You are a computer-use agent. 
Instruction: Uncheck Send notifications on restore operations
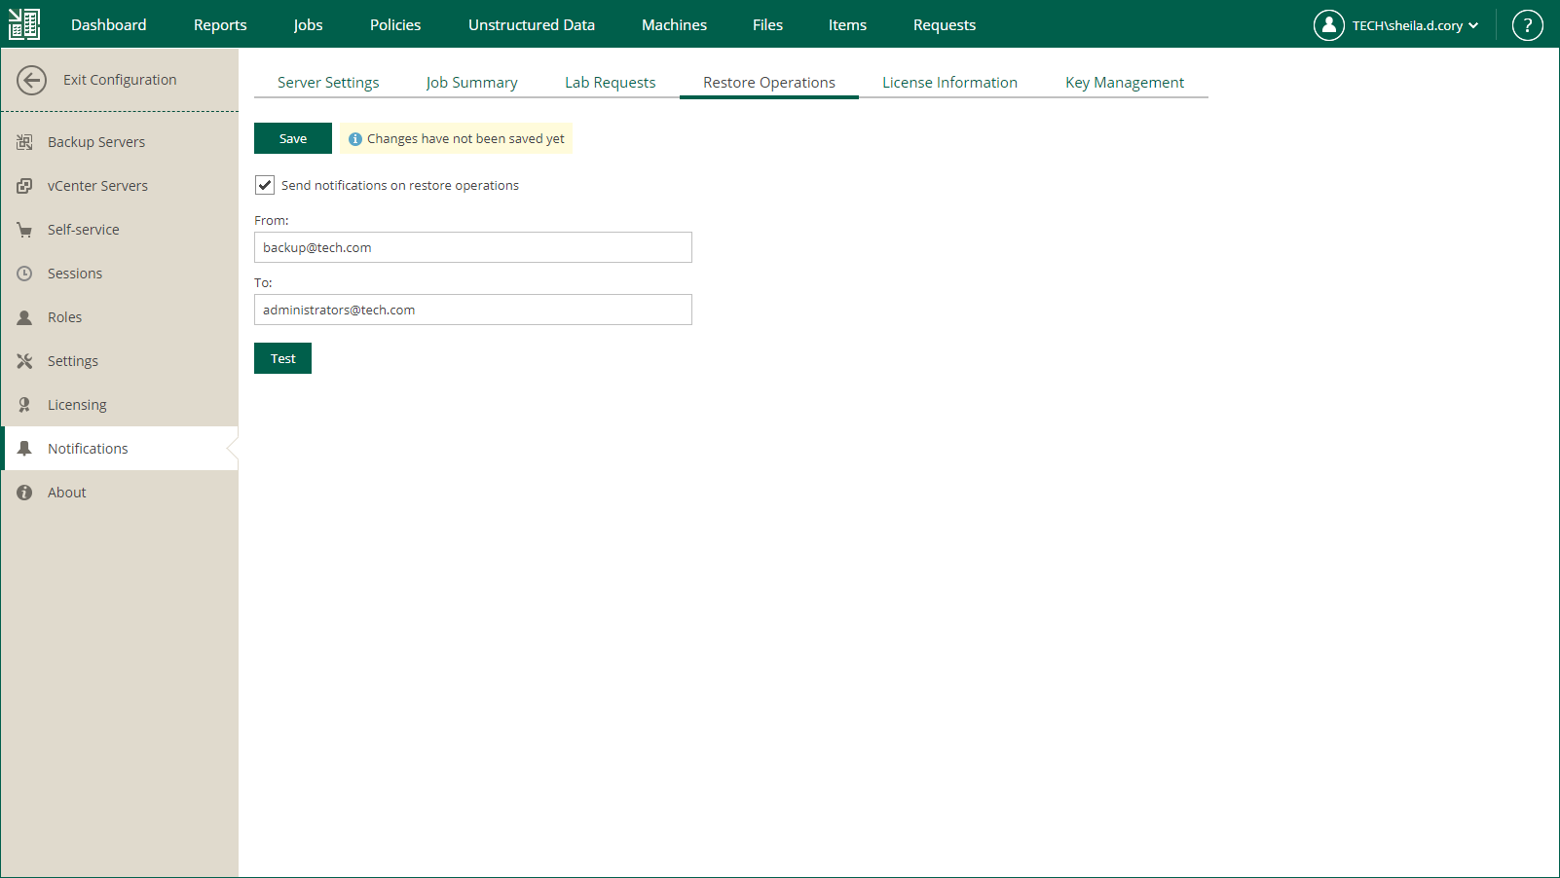pyautogui.click(x=264, y=184)
